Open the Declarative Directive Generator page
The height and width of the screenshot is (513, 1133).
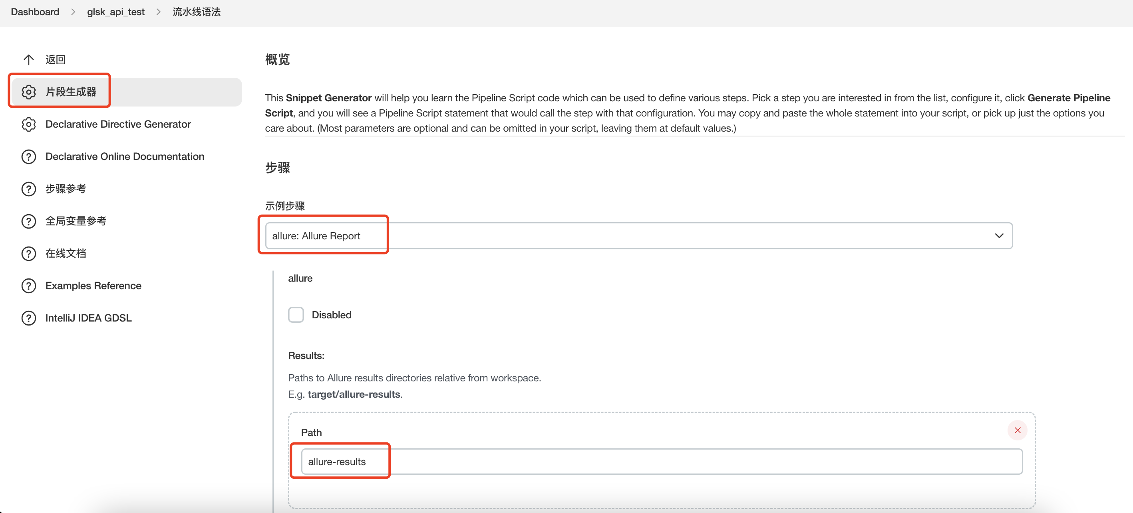tap(118, 124)
